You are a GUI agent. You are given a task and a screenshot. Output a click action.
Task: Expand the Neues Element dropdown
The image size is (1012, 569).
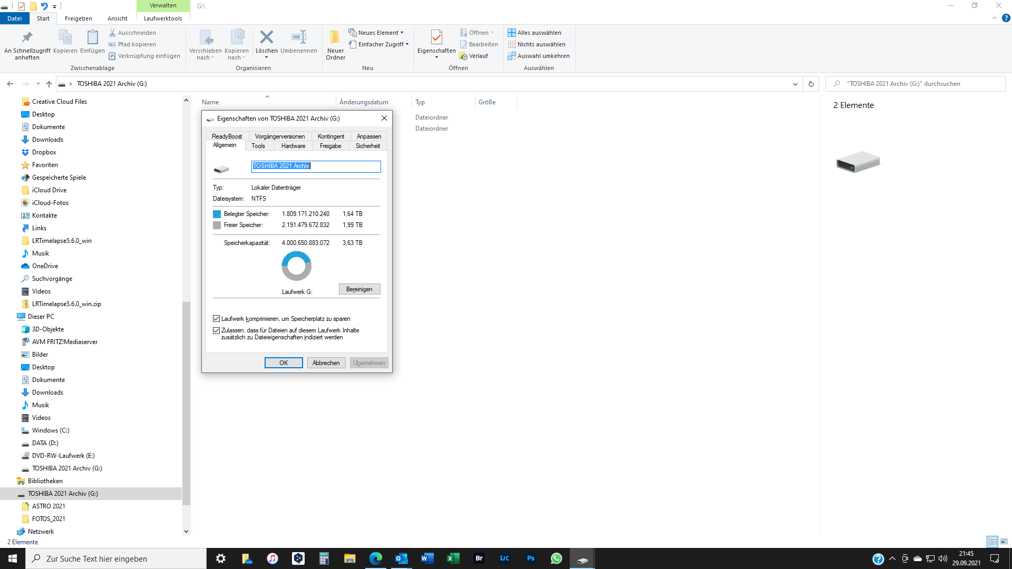click(x=402, y=33)
